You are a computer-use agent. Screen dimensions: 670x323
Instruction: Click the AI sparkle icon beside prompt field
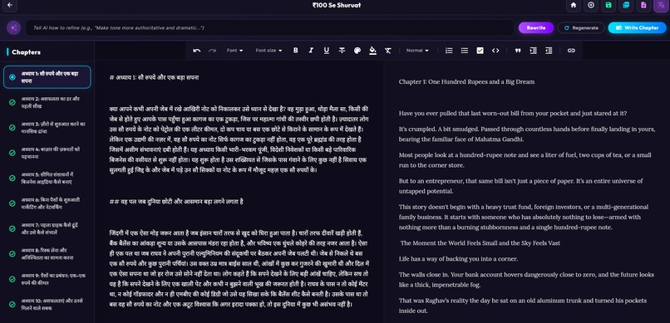(13, 27)
